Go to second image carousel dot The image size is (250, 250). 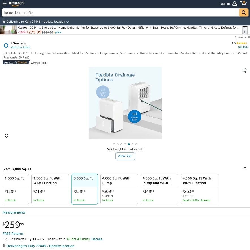pyautogui.click(x=118, y=144)
